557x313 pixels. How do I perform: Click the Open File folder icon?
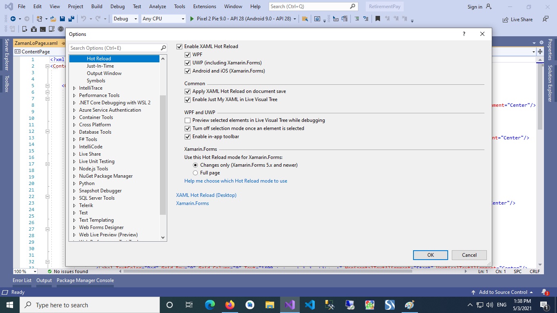coord(54,19)
